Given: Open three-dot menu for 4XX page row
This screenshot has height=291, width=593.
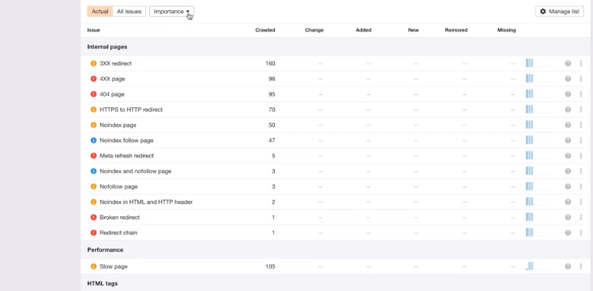Looking at the screenshot, I should coord(581,79).
